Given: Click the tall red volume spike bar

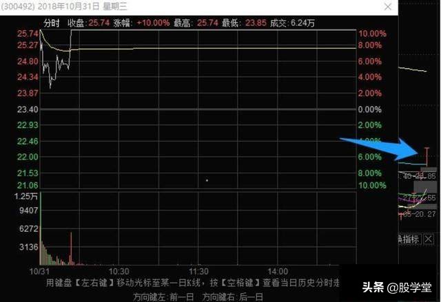Looking at the screenshot, I should [71, 248].
